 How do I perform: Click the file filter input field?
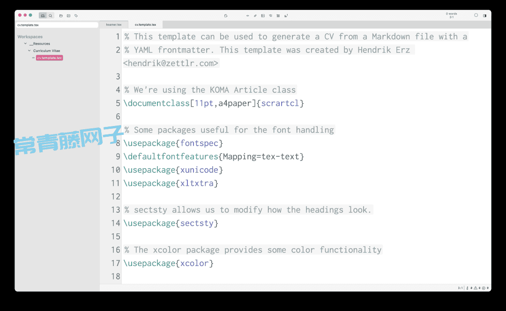pos(57,25)
